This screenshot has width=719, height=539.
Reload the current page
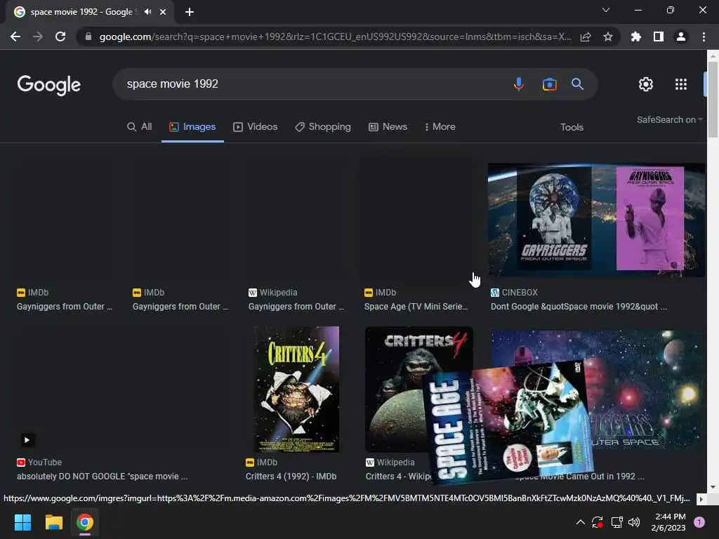tap(60, 36)
